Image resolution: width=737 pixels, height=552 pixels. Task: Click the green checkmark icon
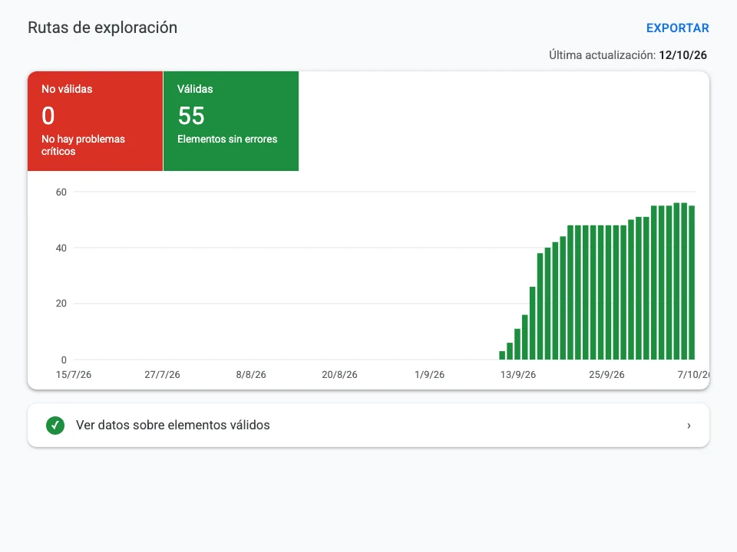click(55, 426)
